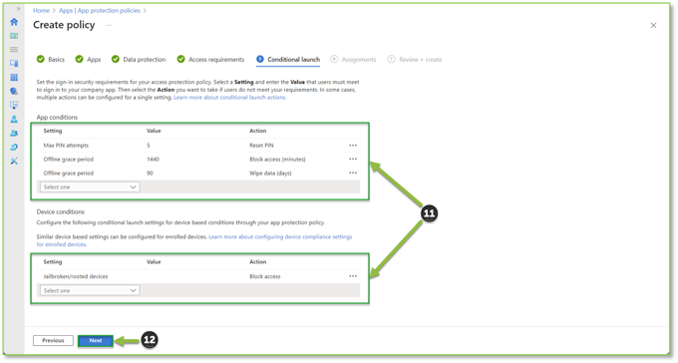Open Devices icon in sidebar

pyautogui.click(x=14, y=63)
